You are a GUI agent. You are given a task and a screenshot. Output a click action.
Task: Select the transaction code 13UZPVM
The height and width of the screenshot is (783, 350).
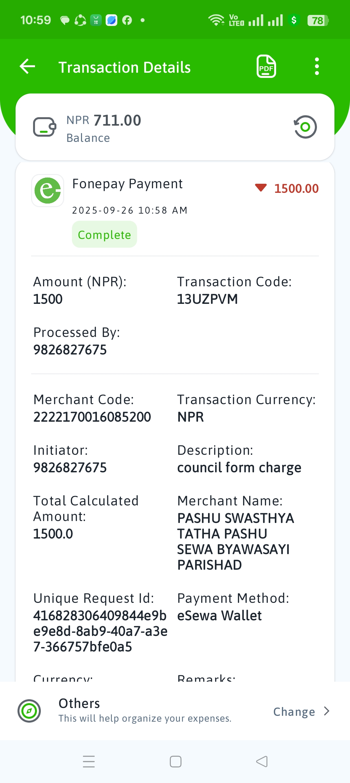coord(207,299)
